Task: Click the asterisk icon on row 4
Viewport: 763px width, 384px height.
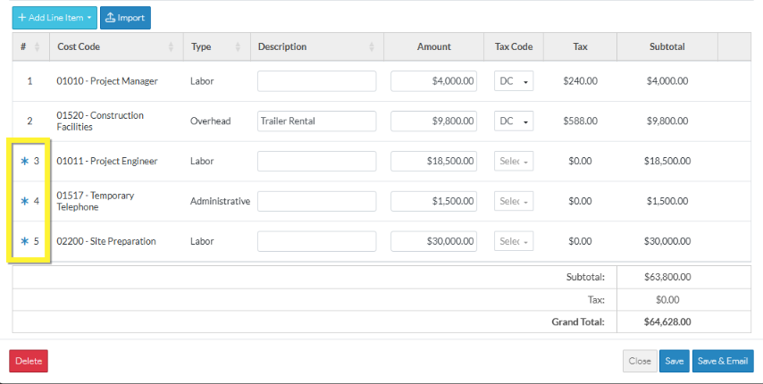Action: (24, 202)
